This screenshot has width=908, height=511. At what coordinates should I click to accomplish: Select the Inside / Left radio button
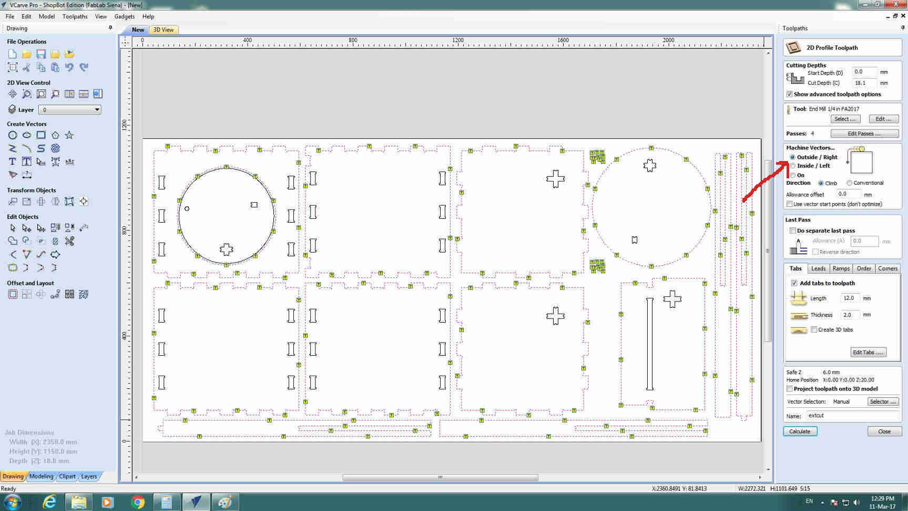click(x=792, y=166)
